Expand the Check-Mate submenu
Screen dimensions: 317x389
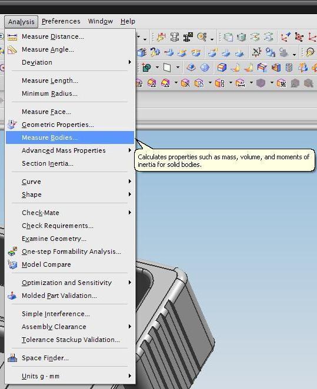(70, 213)
